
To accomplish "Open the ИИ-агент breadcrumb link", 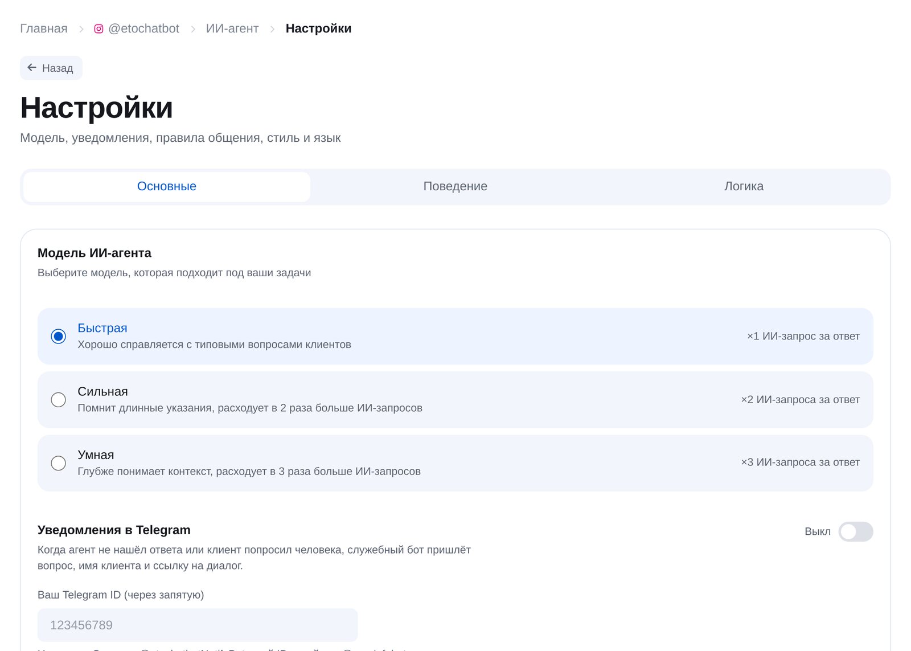I will pos(232,28).
